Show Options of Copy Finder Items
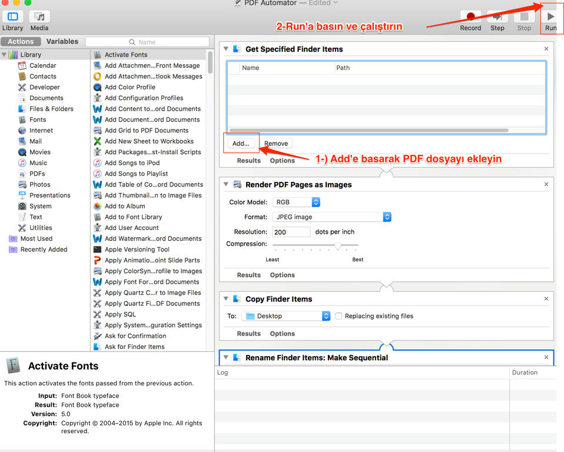Screen dimensions: 564x452 click(x=283, y=334)
